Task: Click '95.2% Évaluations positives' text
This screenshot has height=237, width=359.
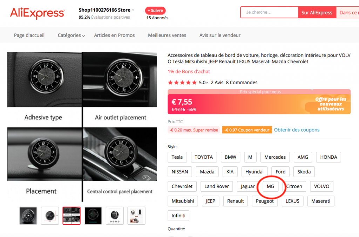Action: pos(104,17)
